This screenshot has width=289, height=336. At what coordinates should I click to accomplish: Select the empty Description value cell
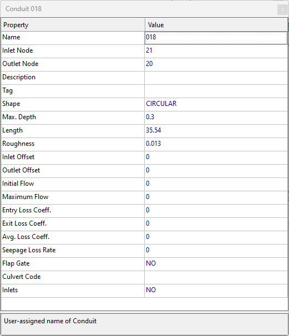tap(216, 78)
